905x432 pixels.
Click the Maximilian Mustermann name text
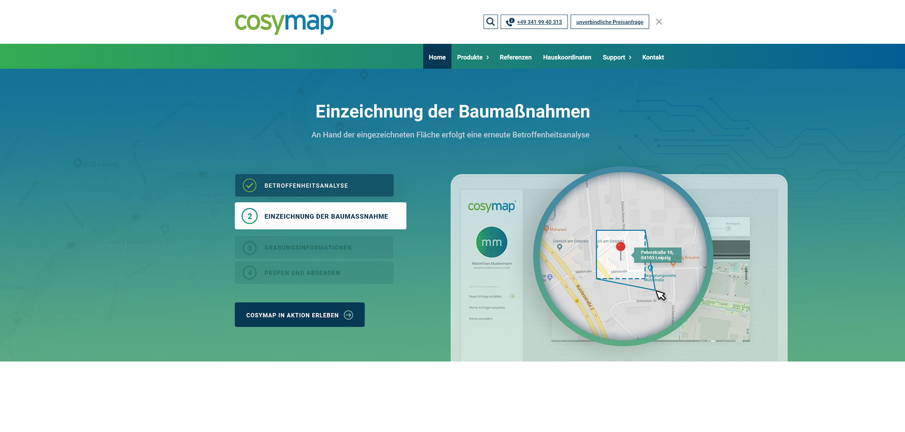(492, 264)
